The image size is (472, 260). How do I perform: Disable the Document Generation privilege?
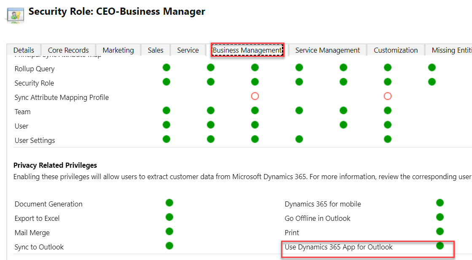(169, 203)
